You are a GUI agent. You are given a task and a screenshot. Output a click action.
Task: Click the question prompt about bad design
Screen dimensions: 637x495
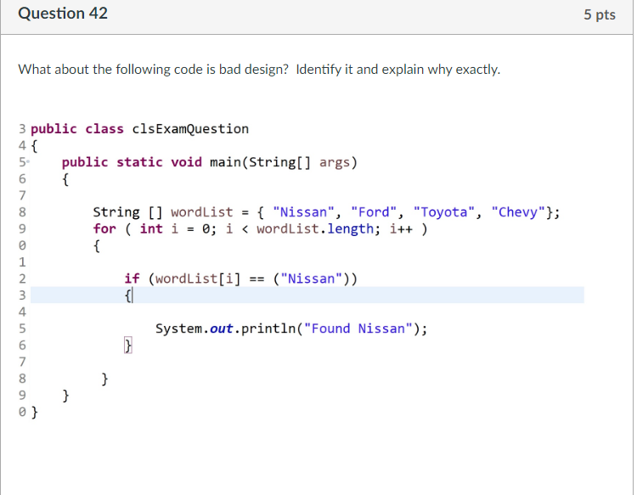click(259, 70)
